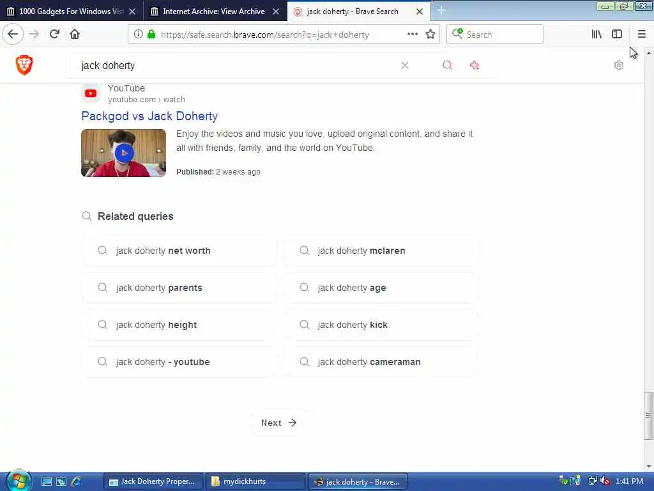Click the volume muted tray icon

point(605,481)
